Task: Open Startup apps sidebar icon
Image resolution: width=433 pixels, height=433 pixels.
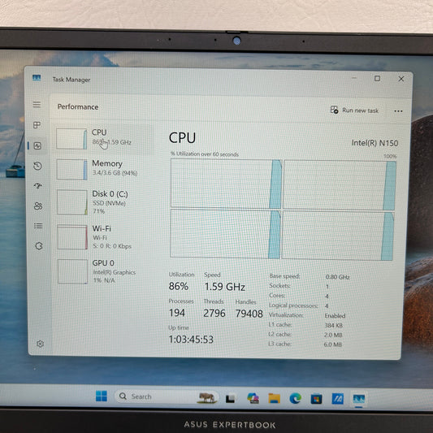Action: tap(38, 185)
